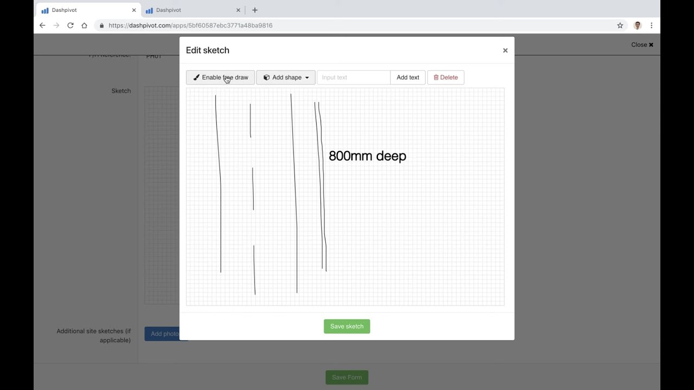Close the second Dashpivot tab

coord(238,10)
